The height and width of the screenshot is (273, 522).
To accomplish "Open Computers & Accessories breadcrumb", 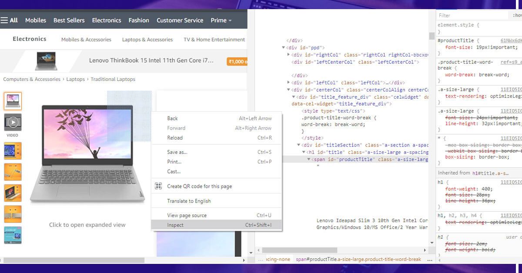I will [32, 79].
